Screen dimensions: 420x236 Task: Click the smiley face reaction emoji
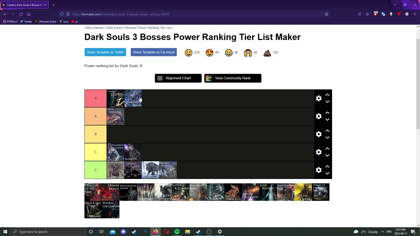click(188, 52)
